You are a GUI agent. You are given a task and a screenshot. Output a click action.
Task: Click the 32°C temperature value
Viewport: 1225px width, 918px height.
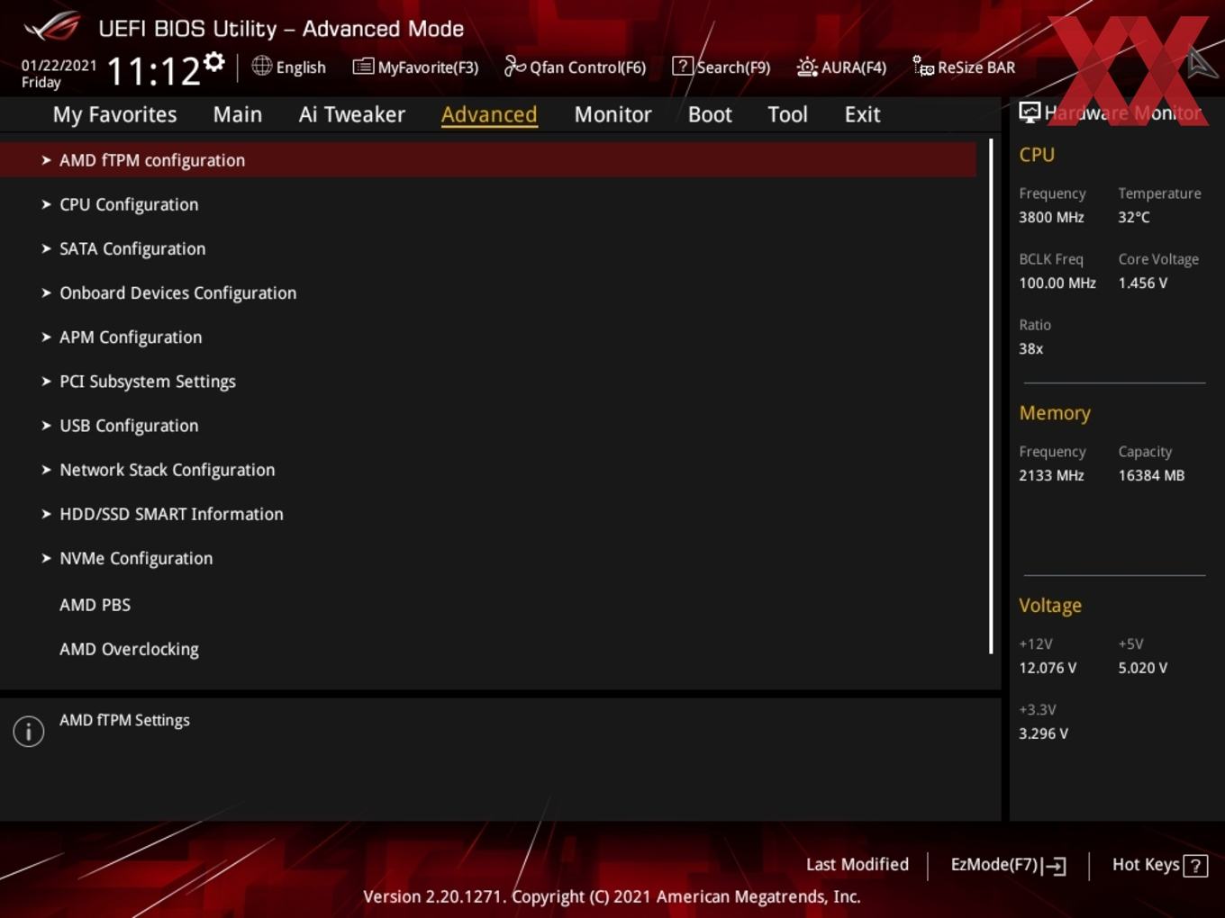coord(1134,217)
